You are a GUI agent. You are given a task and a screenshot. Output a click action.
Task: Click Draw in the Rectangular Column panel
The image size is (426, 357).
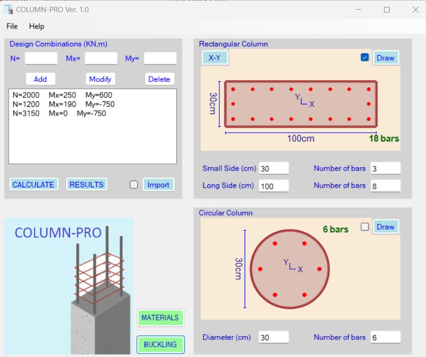click(x=385, y=58)
